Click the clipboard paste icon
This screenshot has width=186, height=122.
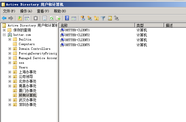[35, 18]
